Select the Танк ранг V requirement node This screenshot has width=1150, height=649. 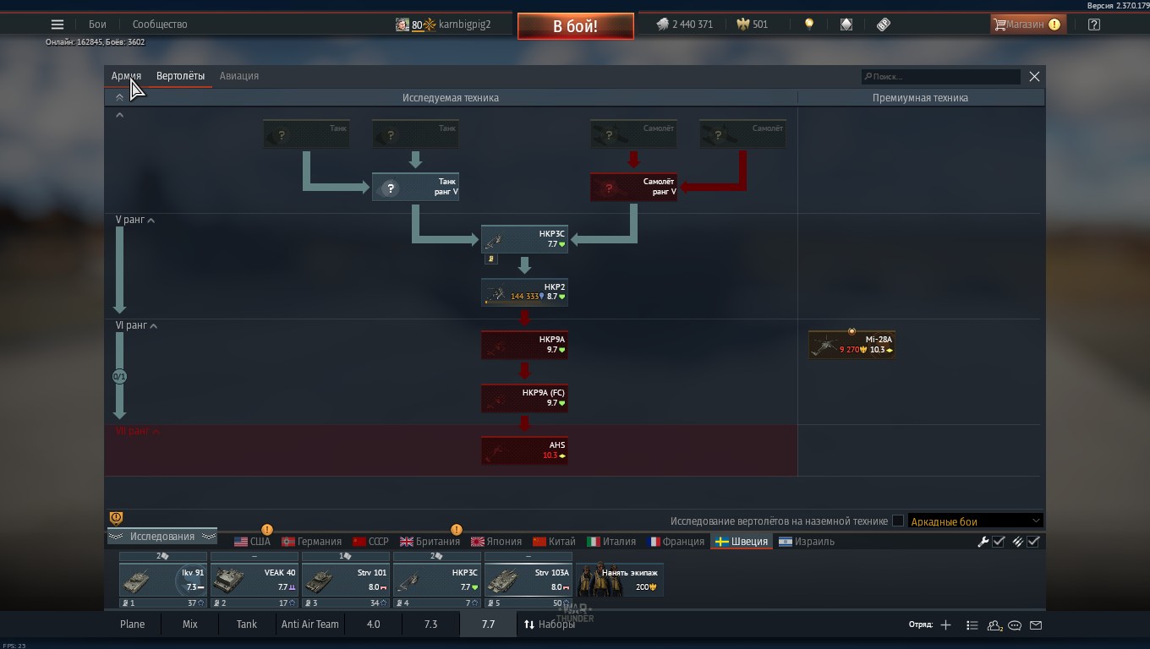[415, 187]
